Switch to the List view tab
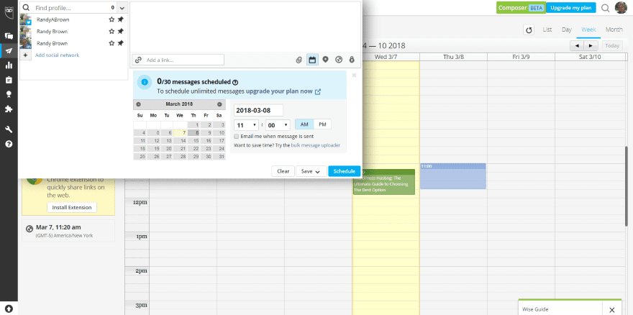The image size is (633, 315). tap(547, 29)
